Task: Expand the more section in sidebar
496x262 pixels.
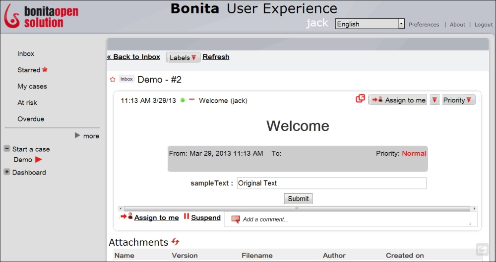Action: pos(87,136)
